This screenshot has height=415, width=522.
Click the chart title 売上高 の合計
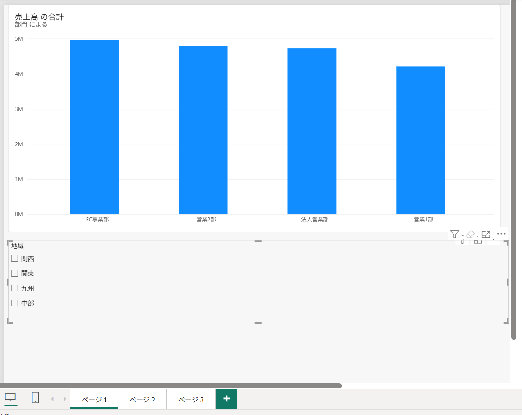coord(39,17)
